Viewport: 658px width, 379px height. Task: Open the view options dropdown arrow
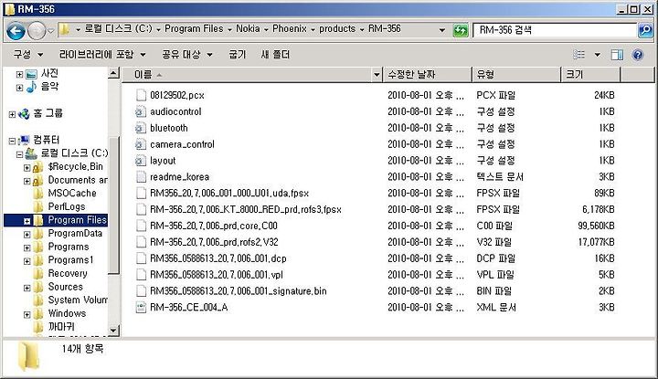click(597, 55)
